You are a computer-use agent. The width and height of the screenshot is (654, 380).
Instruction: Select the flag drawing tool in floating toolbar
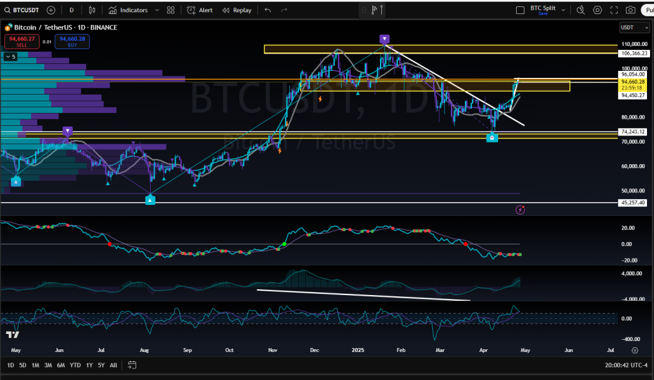click(374, 10)
